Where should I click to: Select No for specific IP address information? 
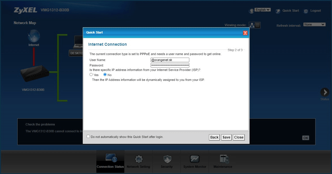coord(105,74)
